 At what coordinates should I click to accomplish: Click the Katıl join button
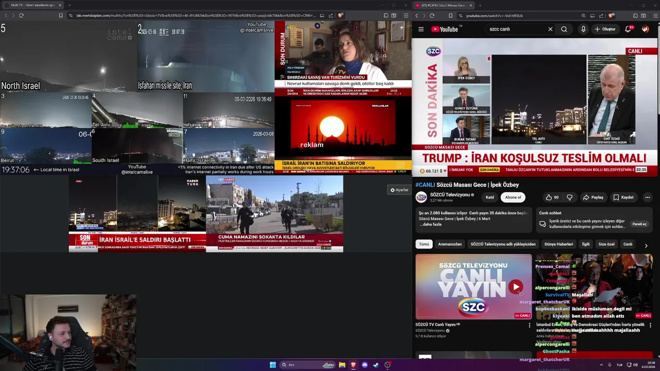click(490, 197)
